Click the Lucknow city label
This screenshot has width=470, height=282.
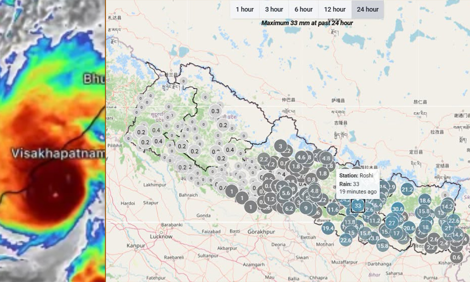[161, 236]
